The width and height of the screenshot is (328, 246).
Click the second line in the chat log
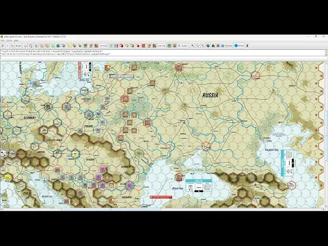click(55, 54)
